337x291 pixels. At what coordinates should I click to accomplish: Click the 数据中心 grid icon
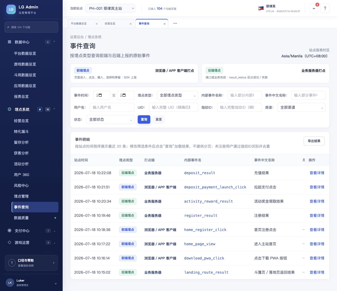click(x=9, y=42)
